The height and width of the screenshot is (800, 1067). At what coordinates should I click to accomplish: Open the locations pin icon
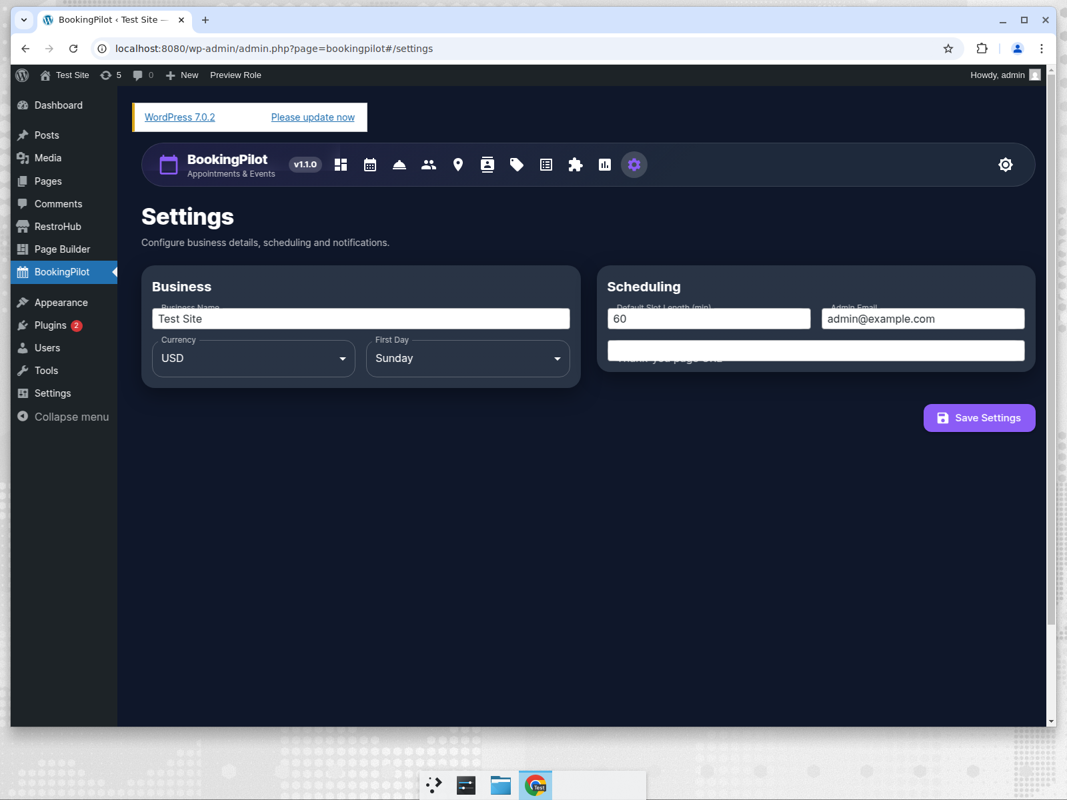click(x=458, y=165)
